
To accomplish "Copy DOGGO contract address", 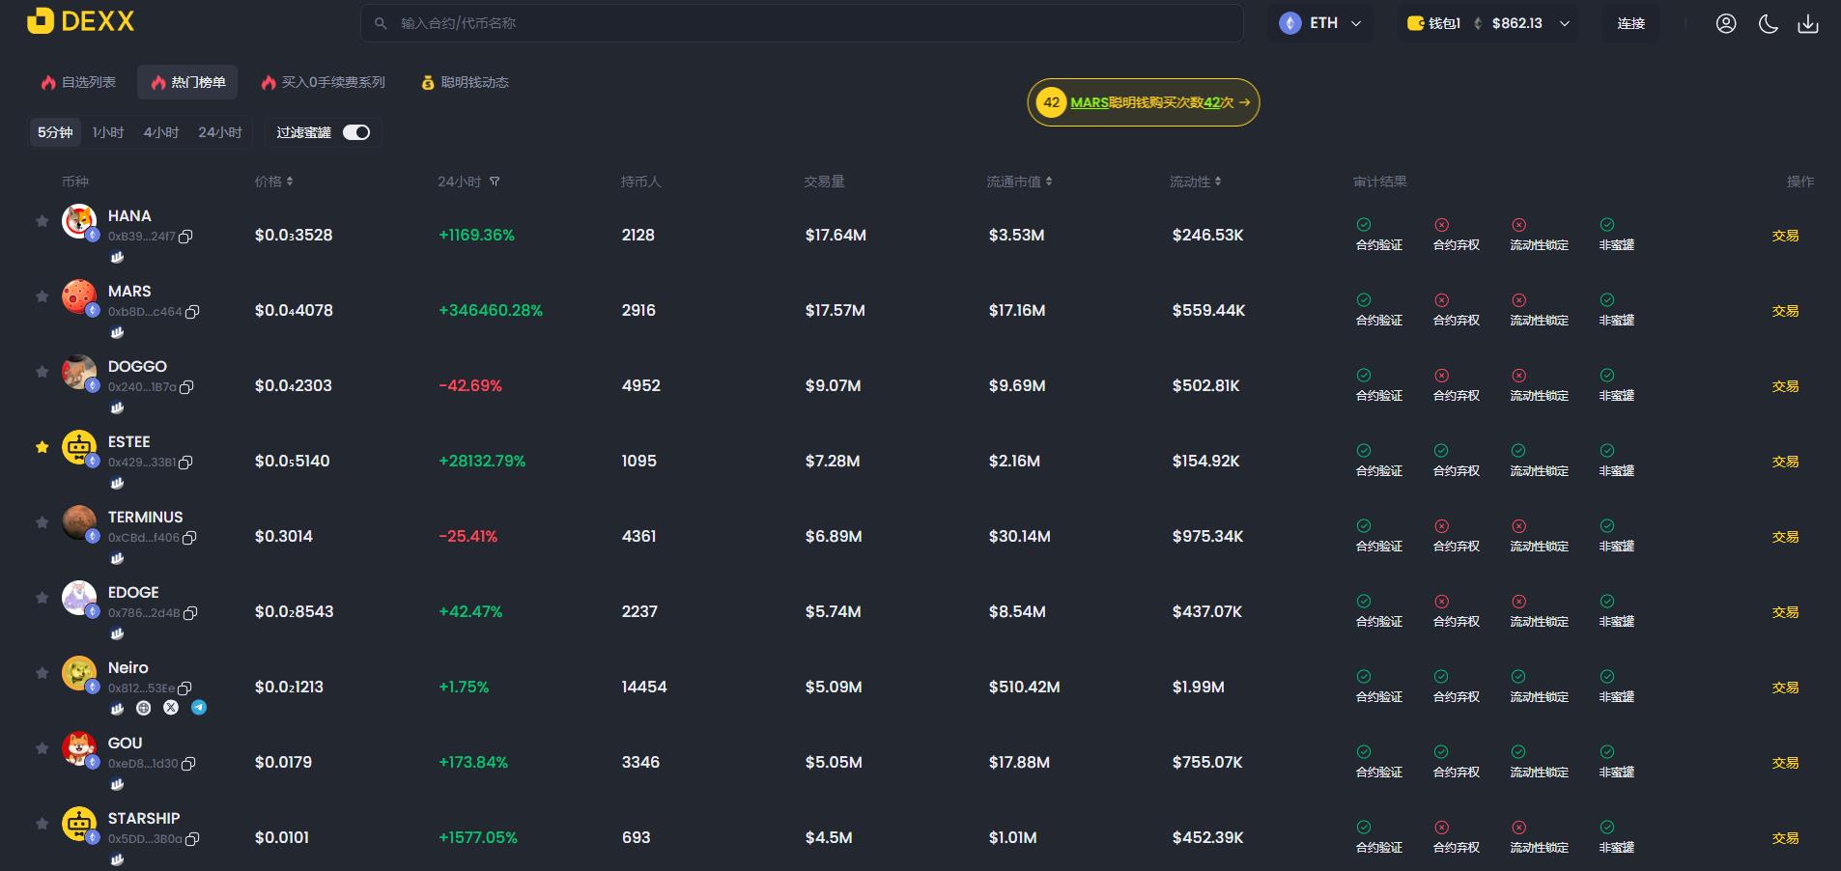I will click(186, 387).
